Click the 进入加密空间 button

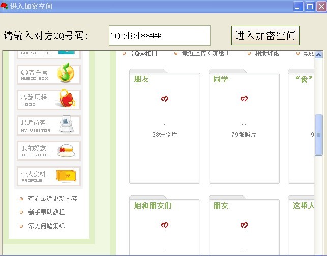pyautogui.click(x=265, y=36)
